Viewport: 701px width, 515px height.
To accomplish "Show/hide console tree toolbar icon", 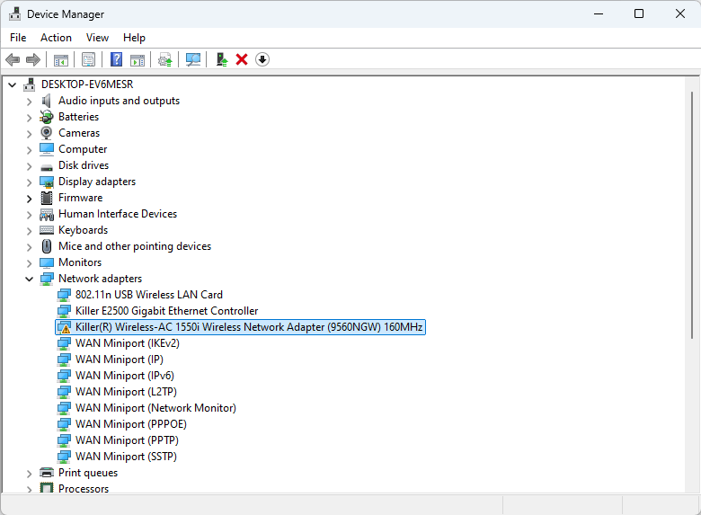I will 61,59.
